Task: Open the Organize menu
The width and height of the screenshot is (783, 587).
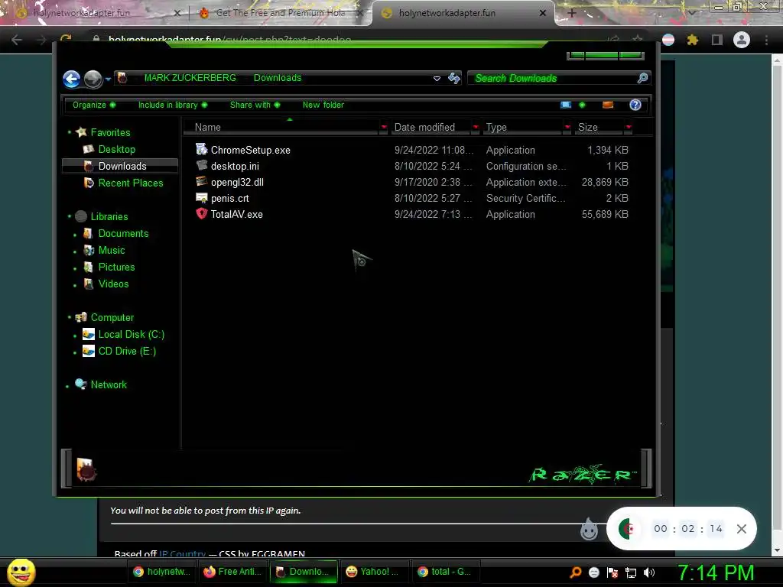Action: pos(94,105)
